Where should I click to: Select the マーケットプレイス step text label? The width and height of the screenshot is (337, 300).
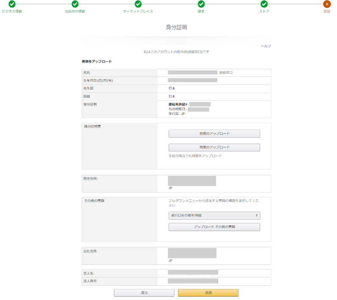click(138, 11)
